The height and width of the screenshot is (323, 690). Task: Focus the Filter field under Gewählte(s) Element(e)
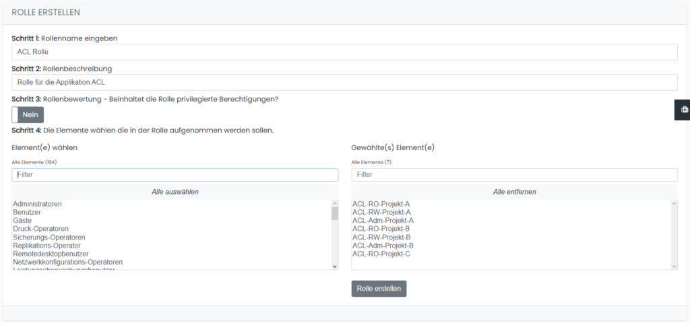514,174
